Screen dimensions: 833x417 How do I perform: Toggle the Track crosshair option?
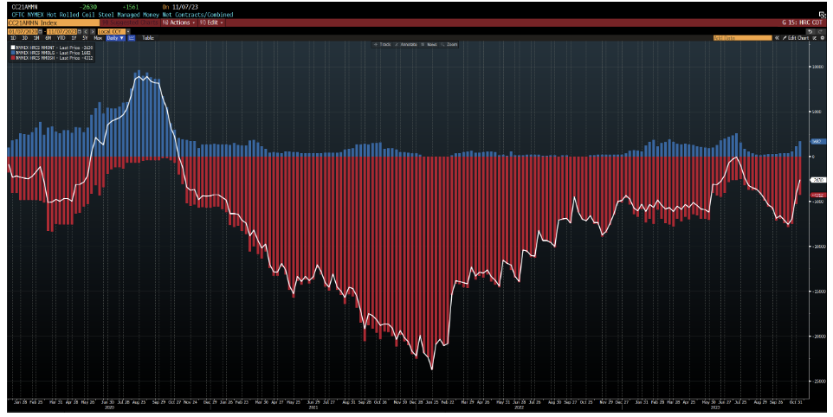pyautogui.click(x=385, y=44)
